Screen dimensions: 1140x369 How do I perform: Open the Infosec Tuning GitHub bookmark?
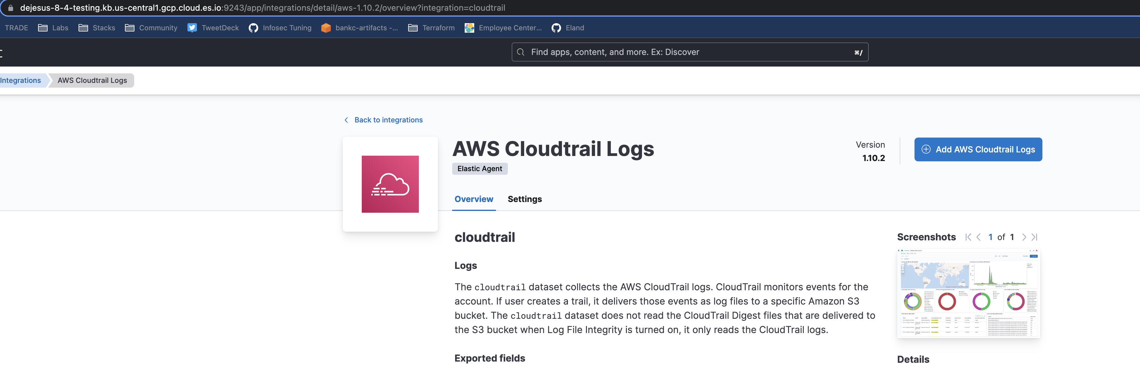pyautogui.click(x=253, y=27)
